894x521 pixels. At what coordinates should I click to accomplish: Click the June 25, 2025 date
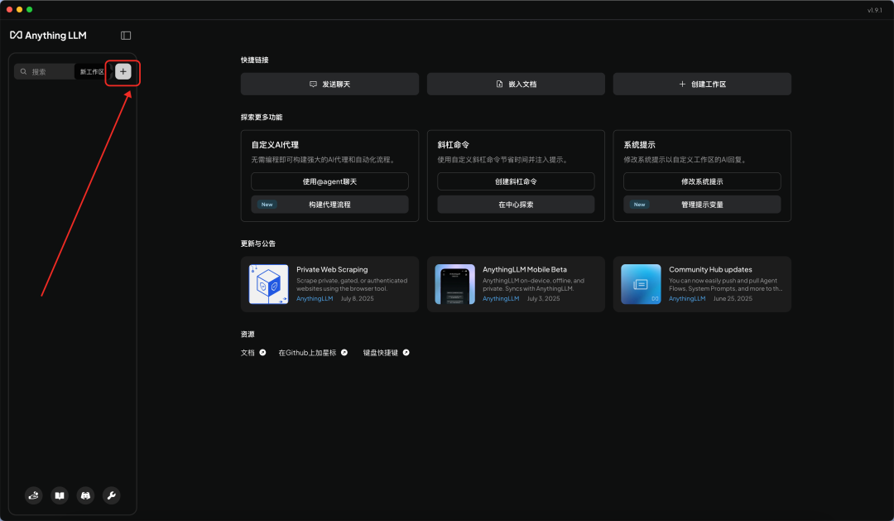(x=733, y=298)
